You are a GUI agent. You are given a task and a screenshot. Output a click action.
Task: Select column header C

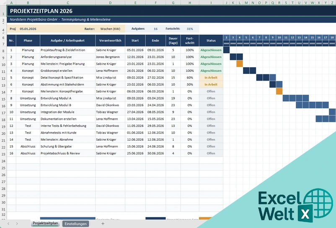(68, 3)
